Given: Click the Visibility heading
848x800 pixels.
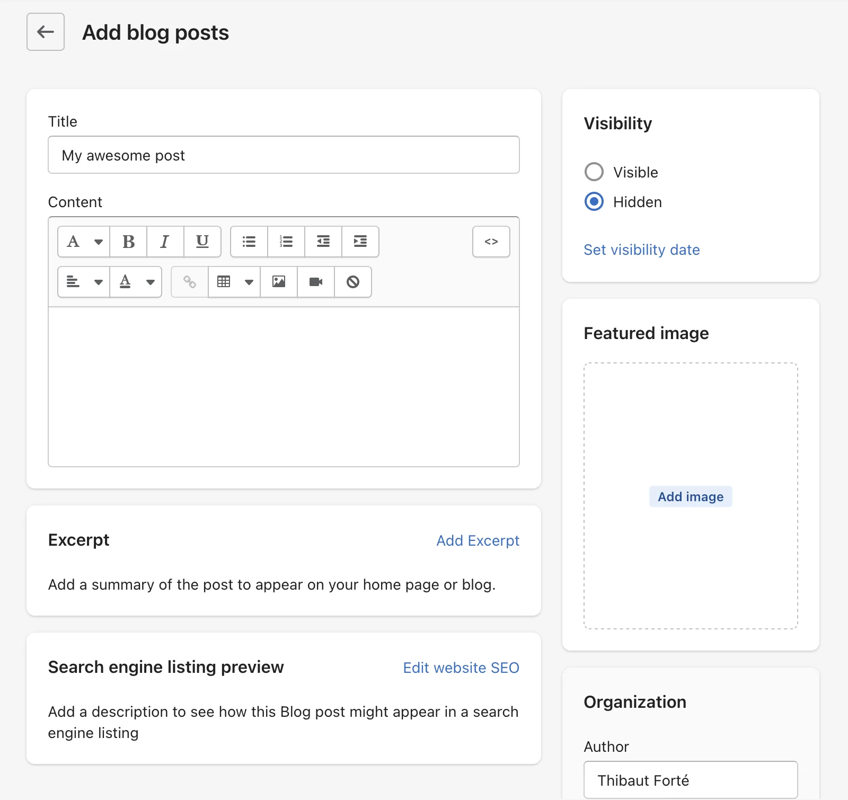Looking at the screenshot, I should tap(618, 123).
